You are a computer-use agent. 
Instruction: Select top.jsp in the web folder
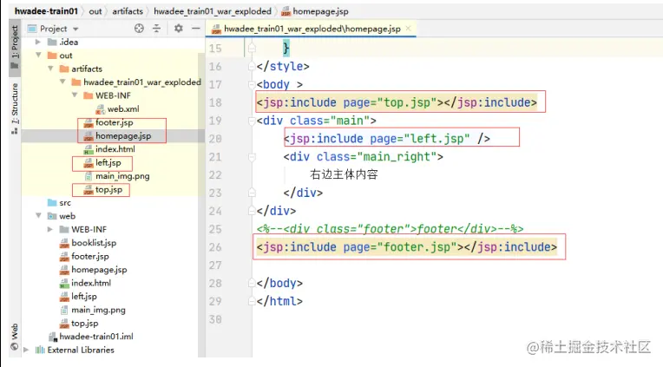click(x=84, y=323)
